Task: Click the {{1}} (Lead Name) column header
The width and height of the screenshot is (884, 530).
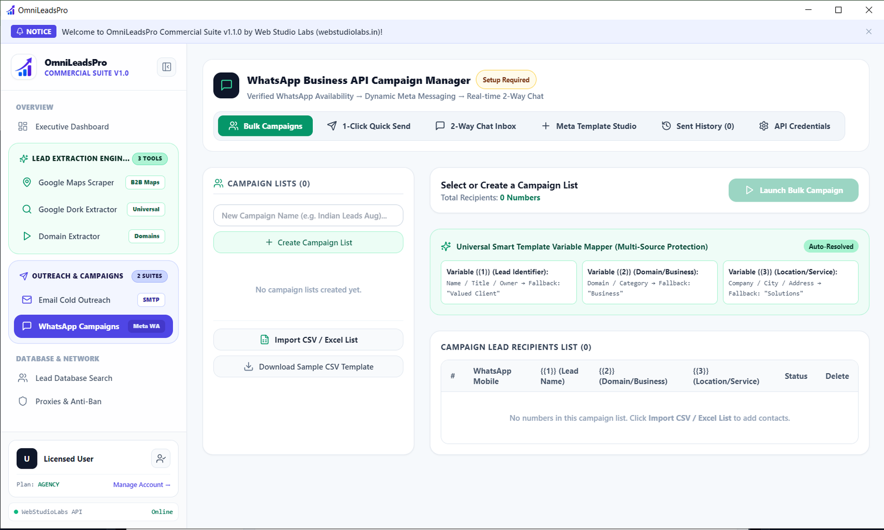Action: point(559,376)
